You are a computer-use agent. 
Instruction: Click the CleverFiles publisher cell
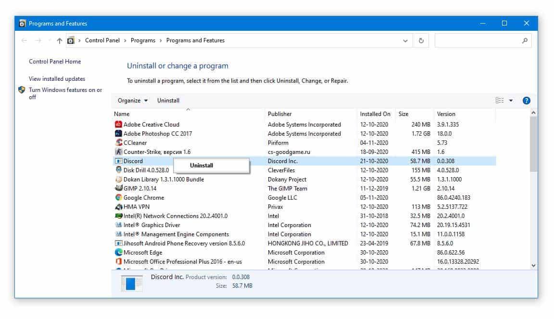[x=281, y=170]
